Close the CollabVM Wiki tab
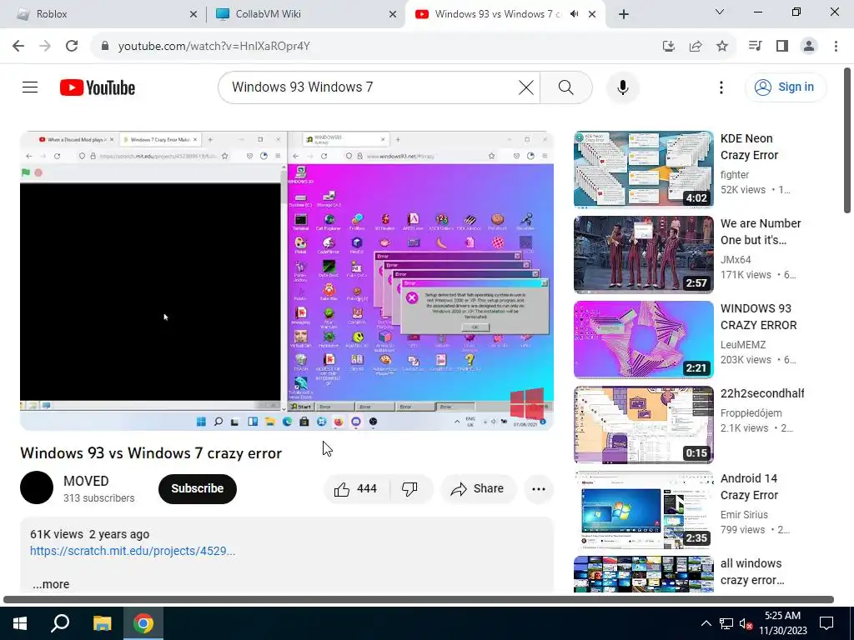 pos(393,14)
